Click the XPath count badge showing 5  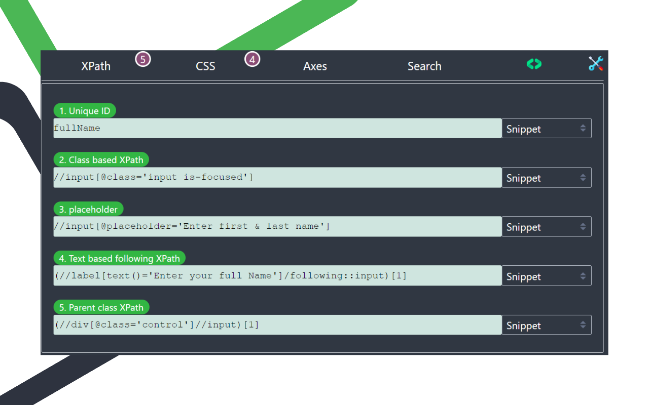[143, 59]
